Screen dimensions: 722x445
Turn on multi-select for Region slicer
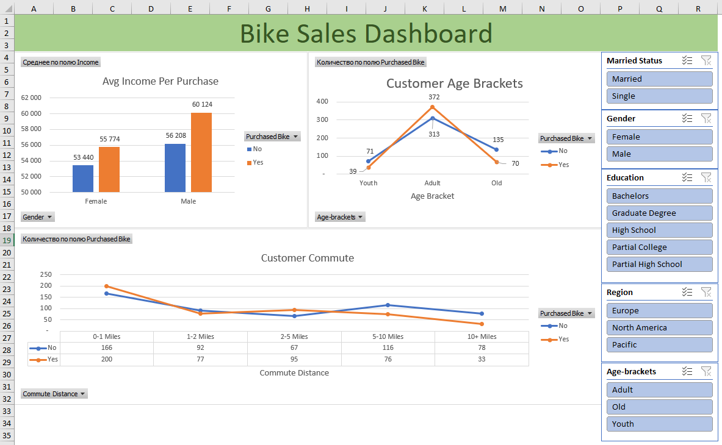[687, 292]
